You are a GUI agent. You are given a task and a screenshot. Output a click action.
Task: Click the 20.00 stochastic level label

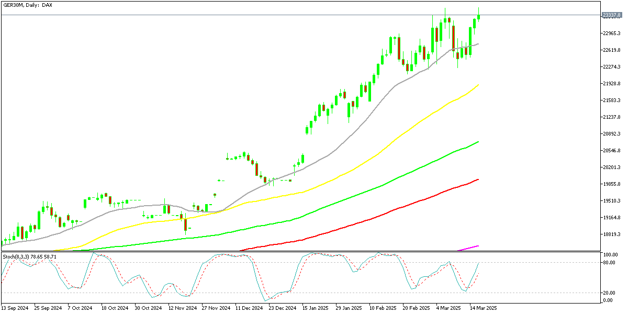[609, 293]
